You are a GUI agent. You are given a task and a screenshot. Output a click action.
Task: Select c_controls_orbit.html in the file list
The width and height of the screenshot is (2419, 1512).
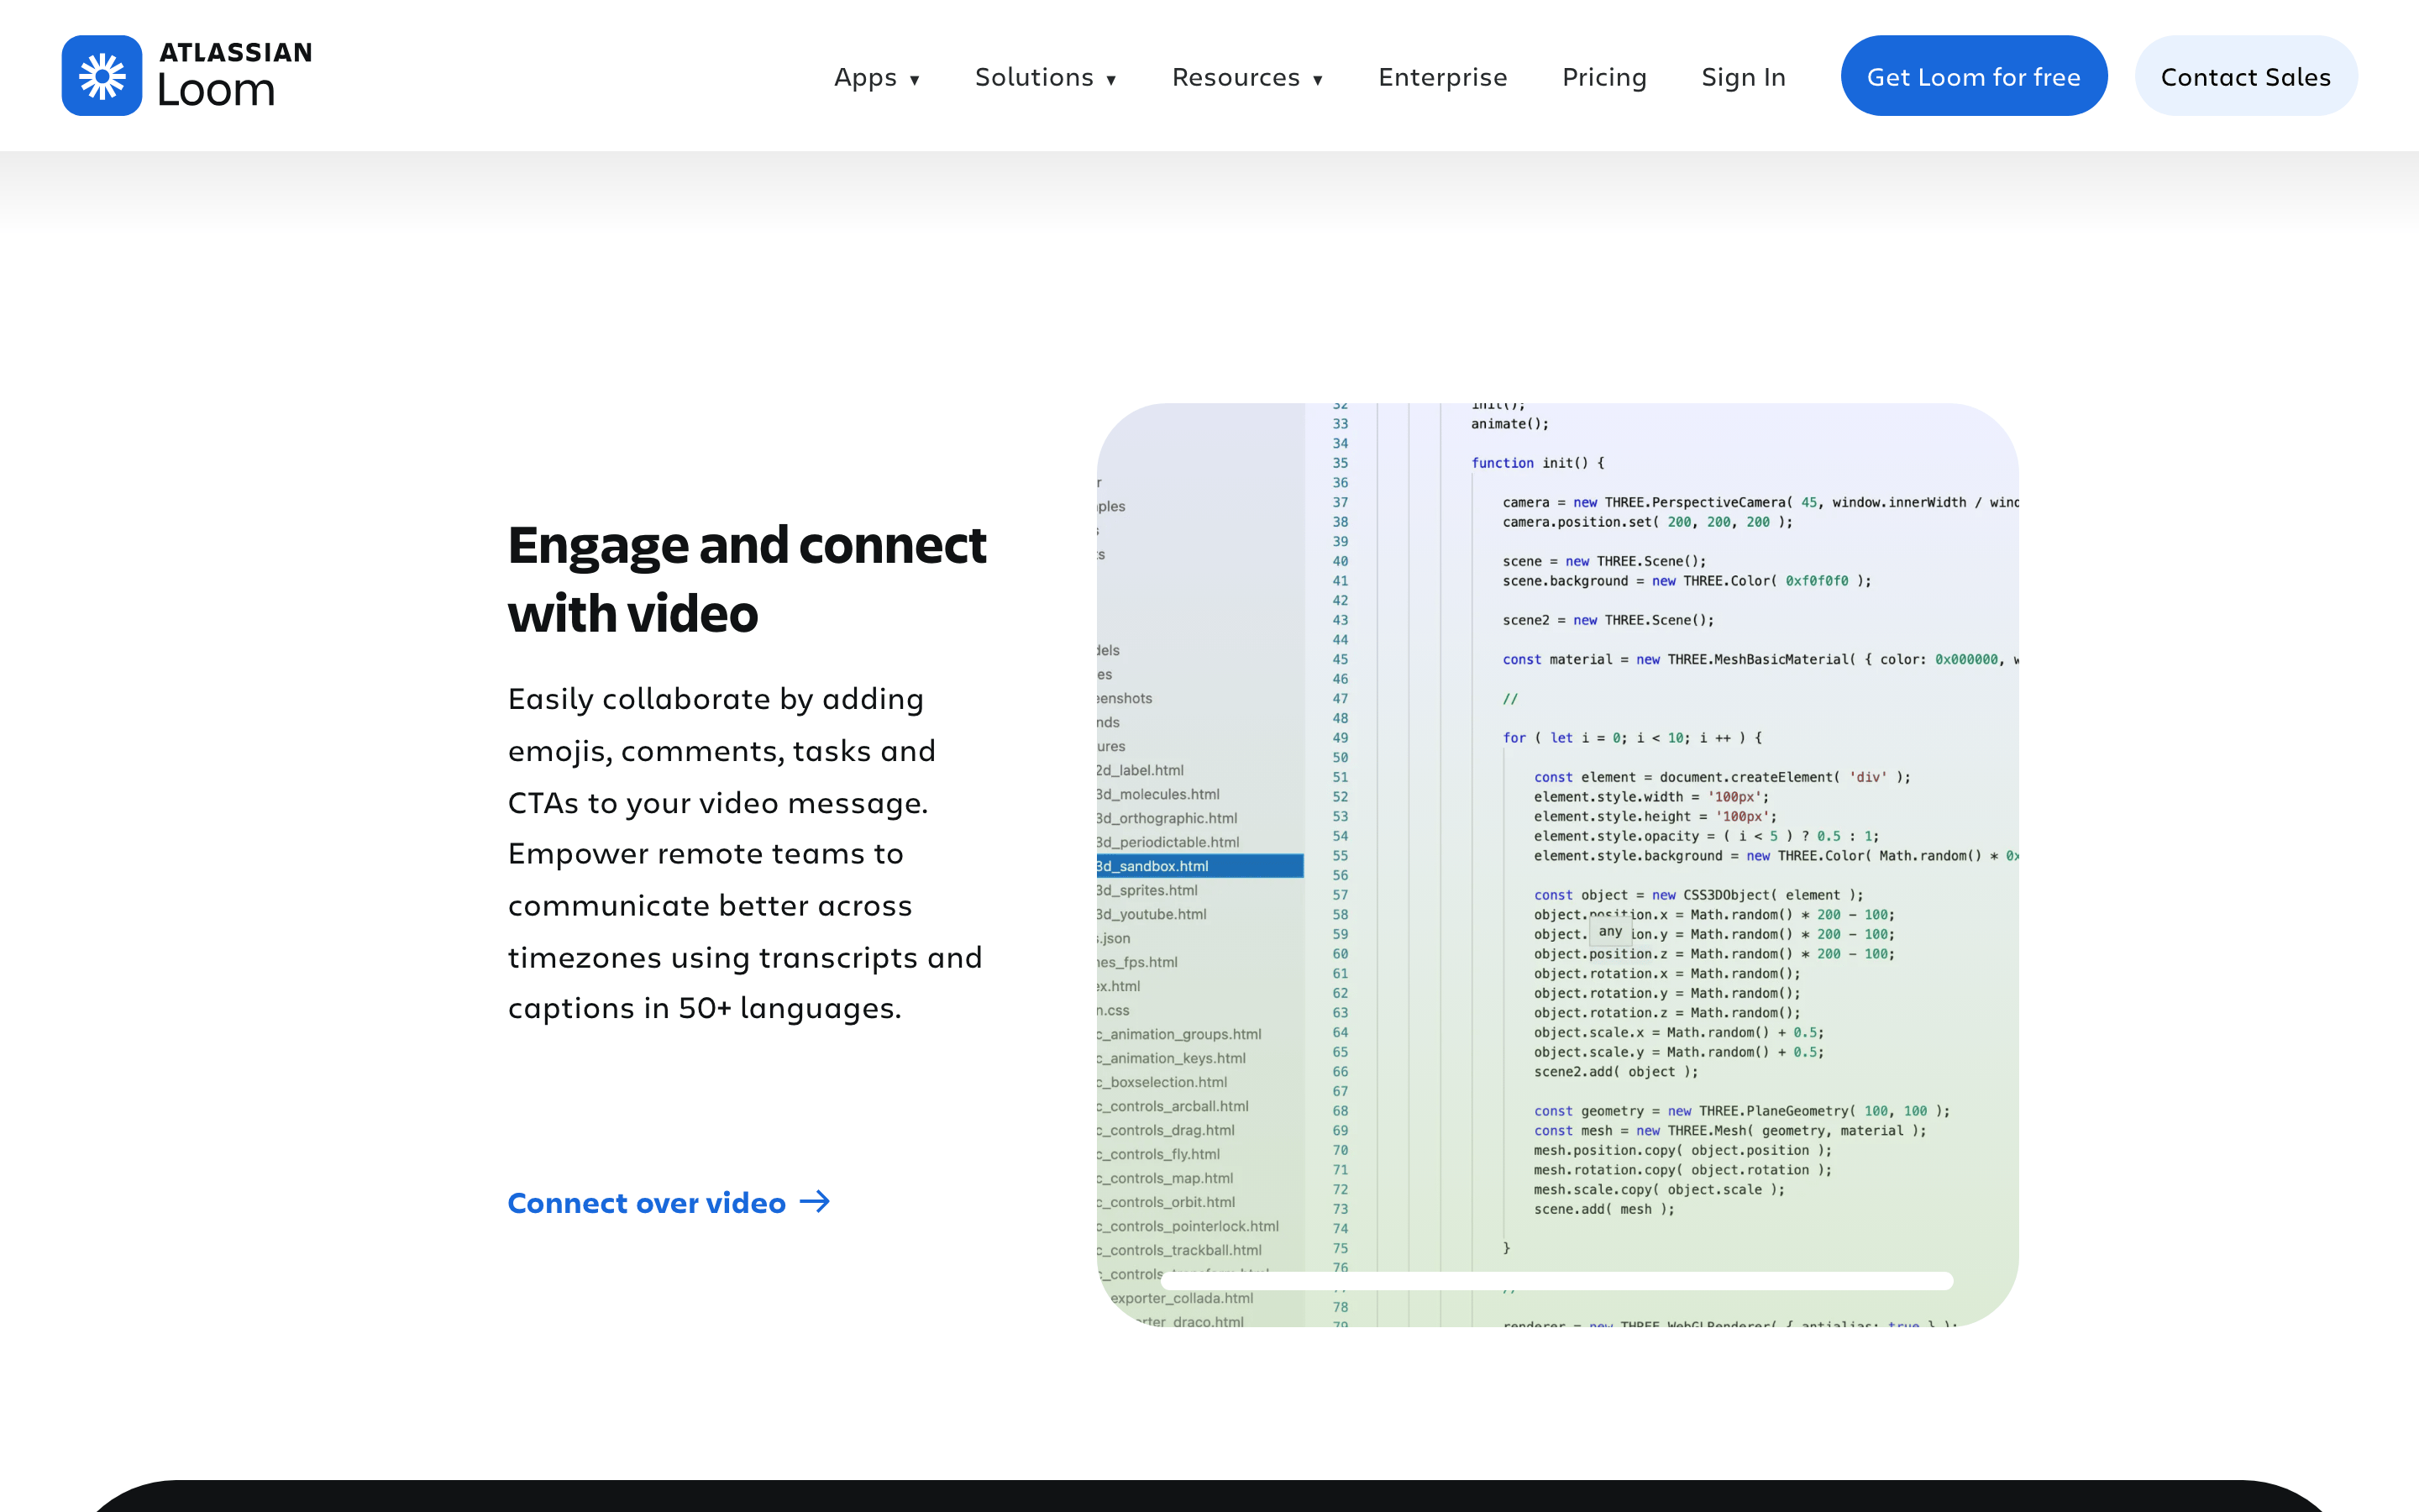[1167, 1202]
